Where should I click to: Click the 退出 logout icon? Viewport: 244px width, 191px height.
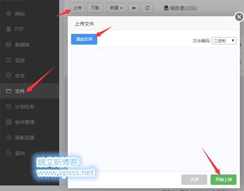pyautogui.click(x=8, y=153)
